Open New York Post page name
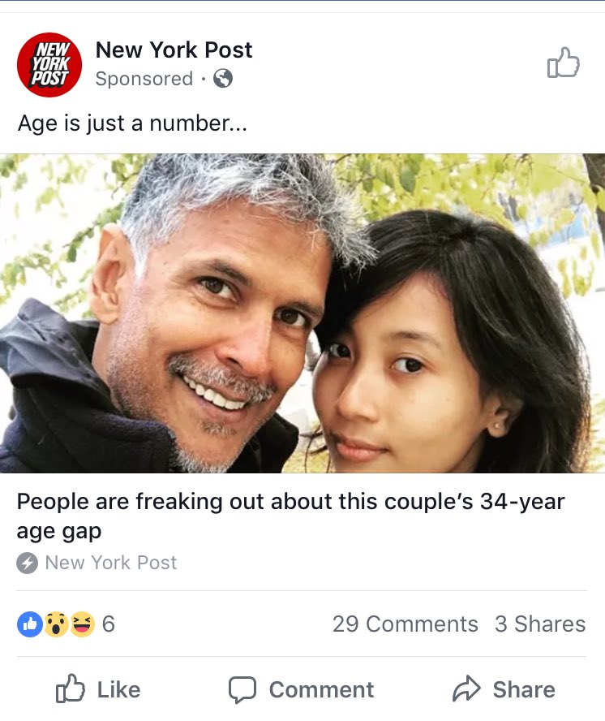The width and height of the screenshot is (605, 721). [x=174, y=50]
